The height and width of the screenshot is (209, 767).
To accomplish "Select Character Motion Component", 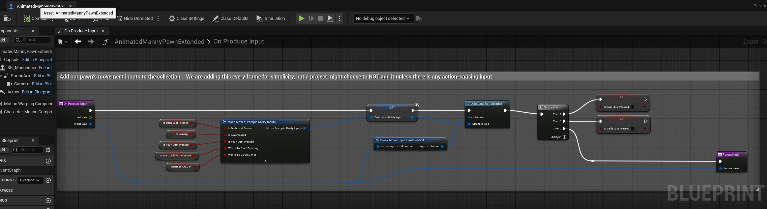I will (x=28, y=112).
